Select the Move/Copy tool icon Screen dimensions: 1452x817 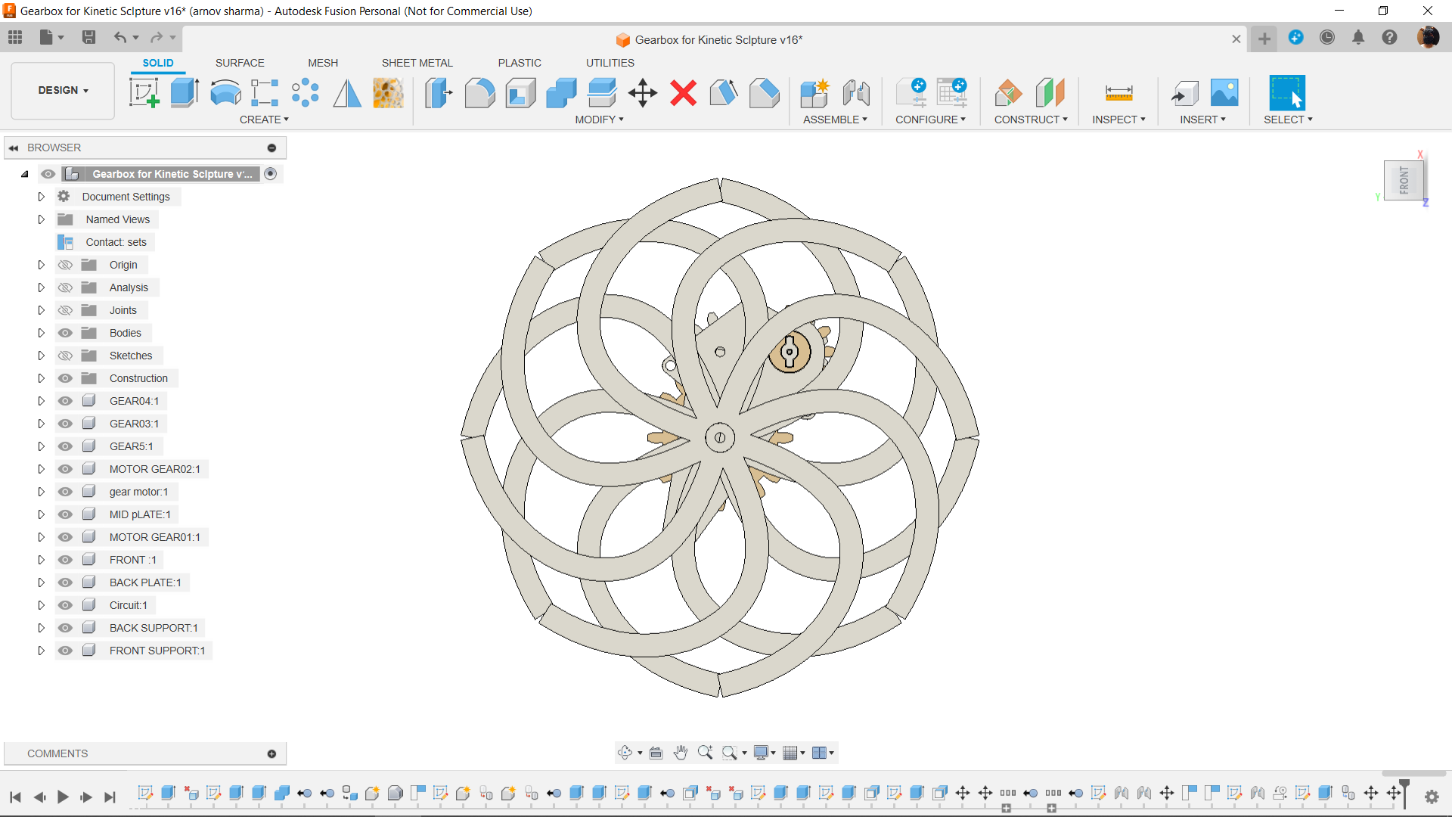[642, 93]
